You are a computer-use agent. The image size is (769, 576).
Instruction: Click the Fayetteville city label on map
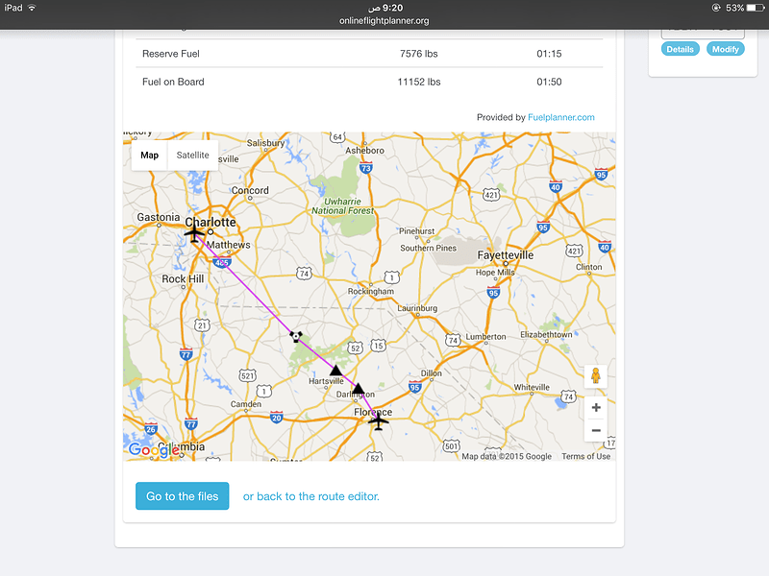click(506, 255)
